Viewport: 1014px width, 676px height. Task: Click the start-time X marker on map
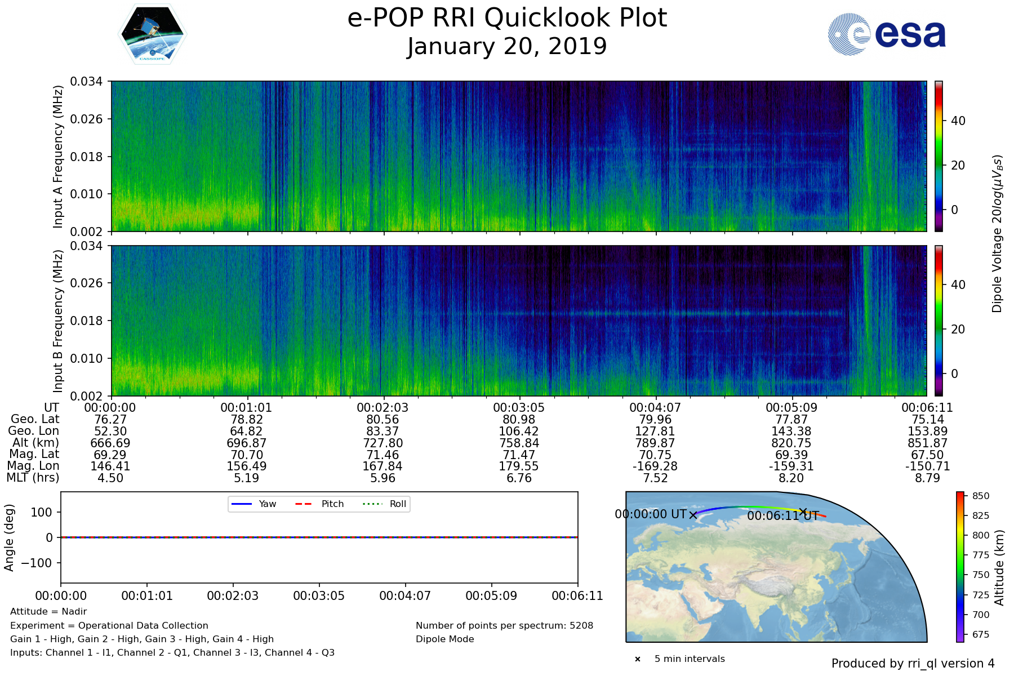click(693, 515)
